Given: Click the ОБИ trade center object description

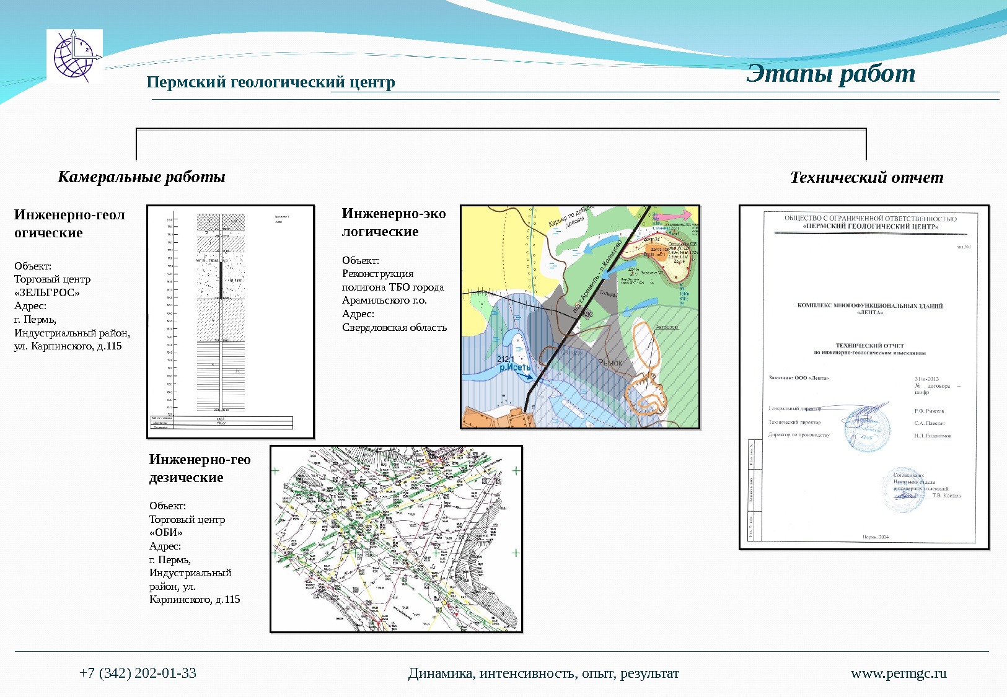Looking at the screenshot, I should [x=194, y=553].
